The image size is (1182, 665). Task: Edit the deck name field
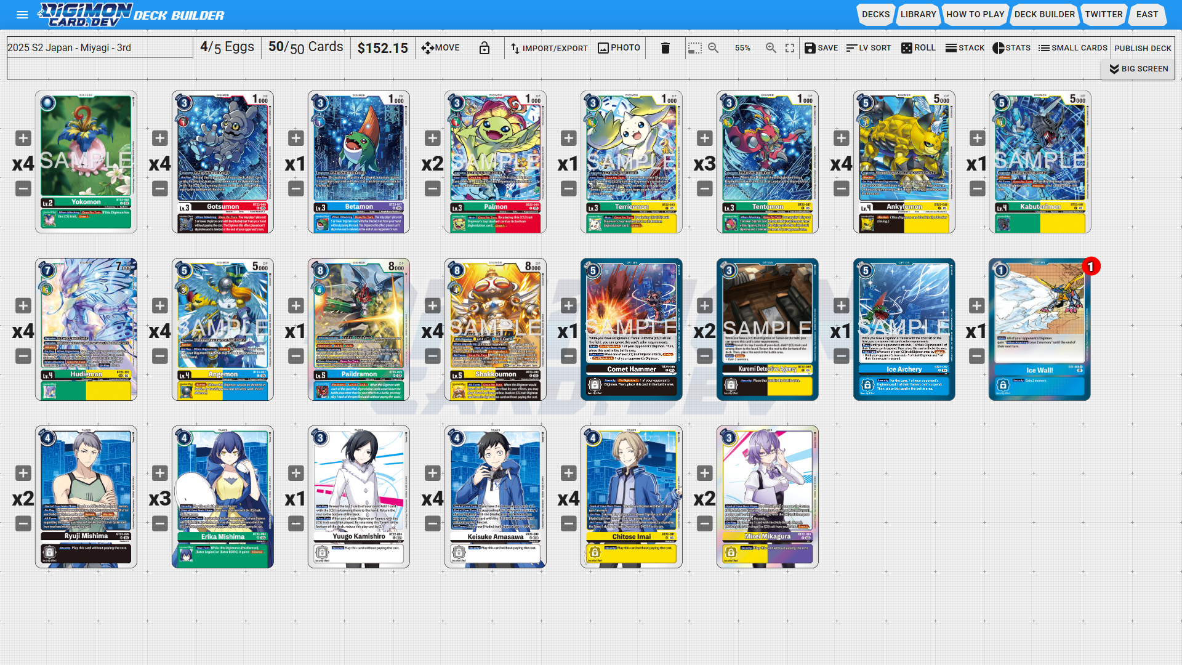coord(100,48)
